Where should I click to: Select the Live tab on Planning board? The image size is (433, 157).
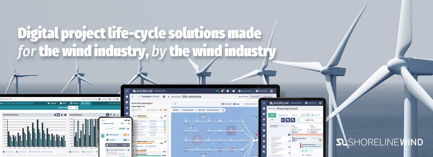[272, 115]
